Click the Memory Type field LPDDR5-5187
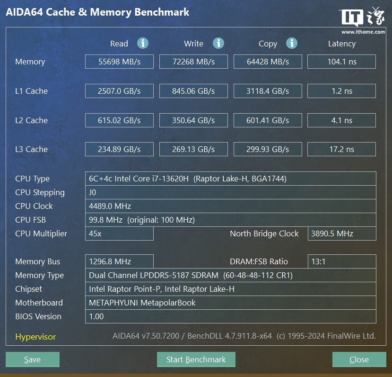This screenshot has height=377, width=392. (230, 275)
